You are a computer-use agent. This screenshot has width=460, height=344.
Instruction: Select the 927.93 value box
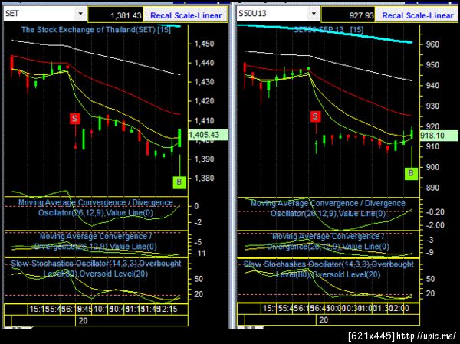tap(347, 15)
